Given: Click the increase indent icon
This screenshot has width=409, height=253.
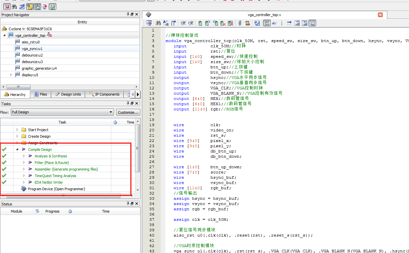Looking at the screenshot, I should pos(183,23).
